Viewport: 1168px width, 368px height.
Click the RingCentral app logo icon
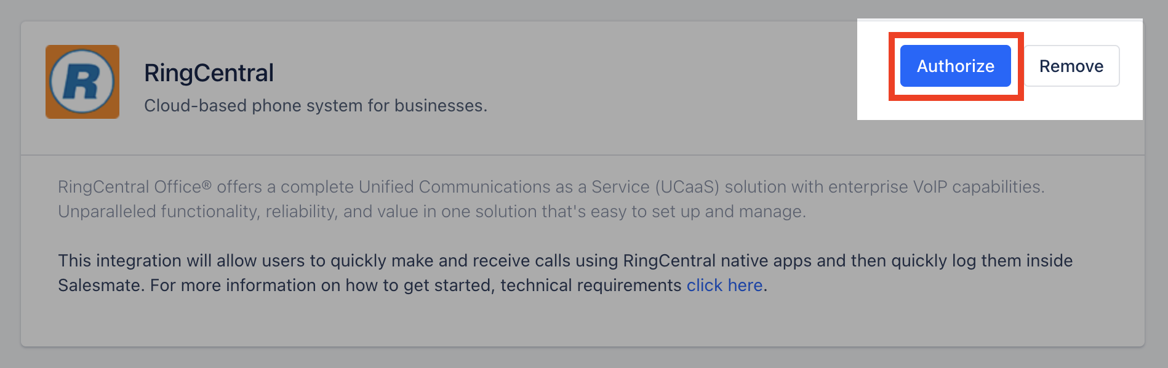(x=82, y=82)
